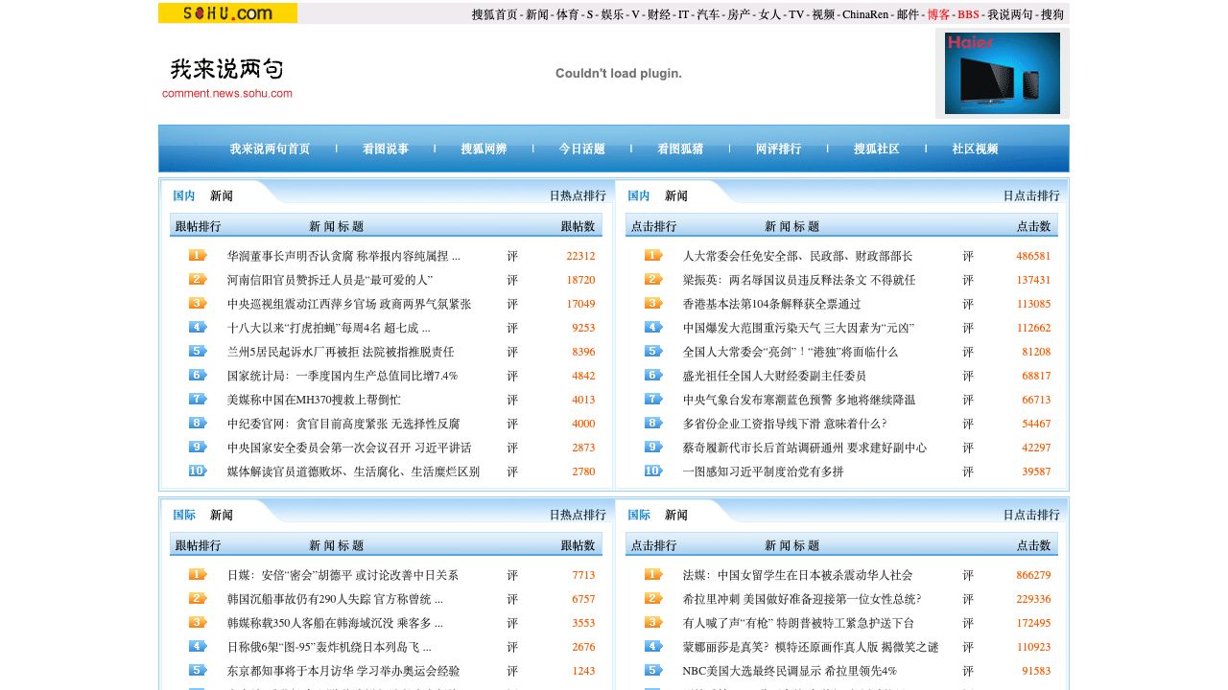The image size is (1228, 690).
Task: Click rank 8 badge in domestic click ranking
Action: (653, 424)
